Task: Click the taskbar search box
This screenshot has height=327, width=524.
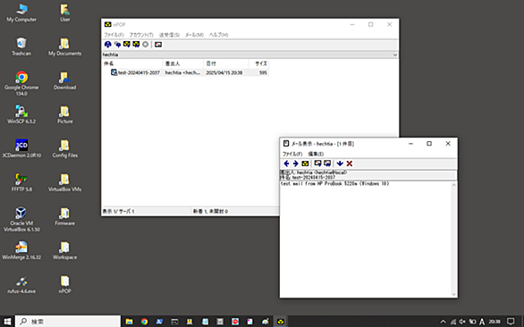Action: 68,322
